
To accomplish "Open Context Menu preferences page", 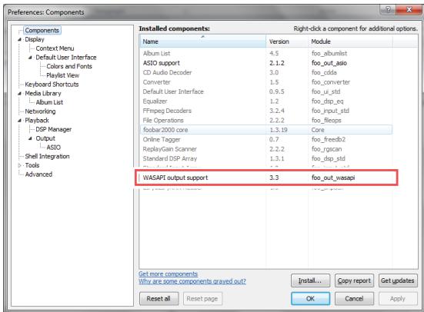I will click(55, 48).
